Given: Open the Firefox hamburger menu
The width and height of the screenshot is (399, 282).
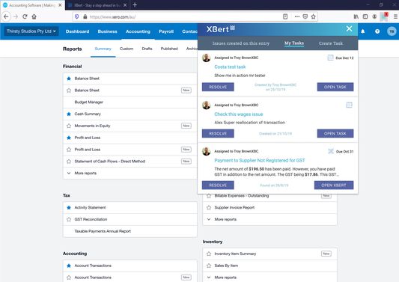Looking at the screenshot, I should [x=395, y=16].
